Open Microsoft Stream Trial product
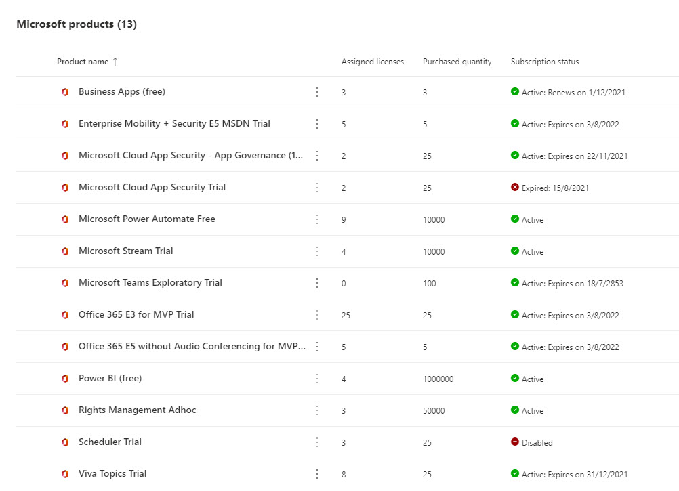 pos(125,251)
